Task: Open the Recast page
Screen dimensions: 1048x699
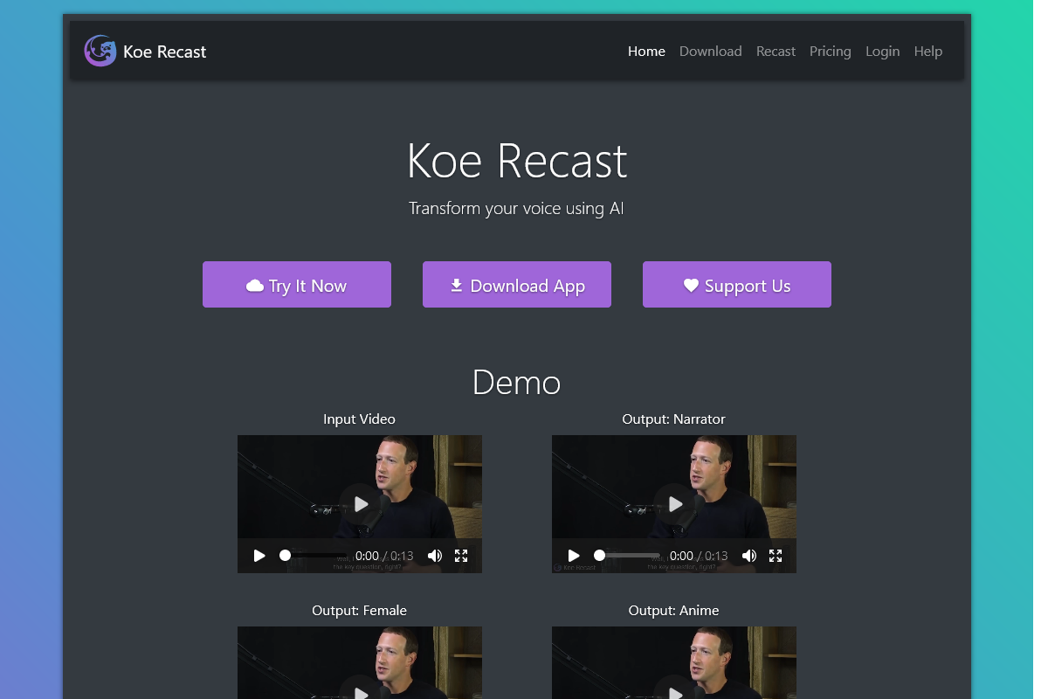Action: point(776,51)
